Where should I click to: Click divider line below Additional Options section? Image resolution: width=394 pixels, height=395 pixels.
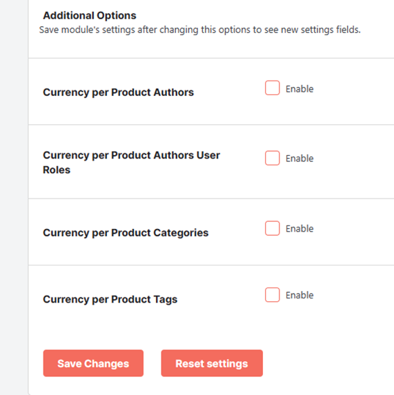pyautogui.click(x=211, y=58)
